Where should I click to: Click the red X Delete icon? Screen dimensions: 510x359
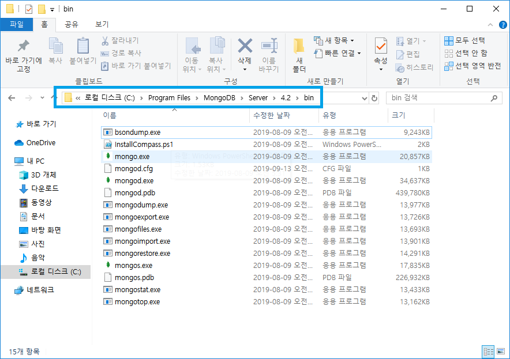coord(245,46)
